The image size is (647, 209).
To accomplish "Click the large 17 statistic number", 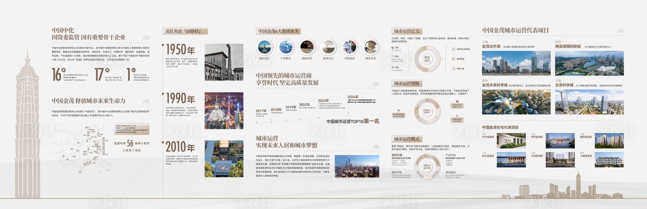I will [x=100, y=74].
